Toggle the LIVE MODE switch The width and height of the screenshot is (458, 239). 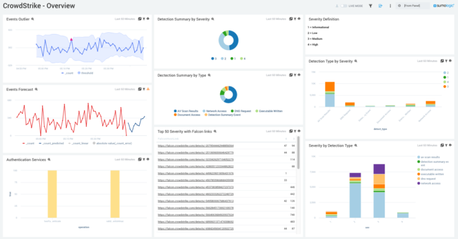(x=343, y=6)
